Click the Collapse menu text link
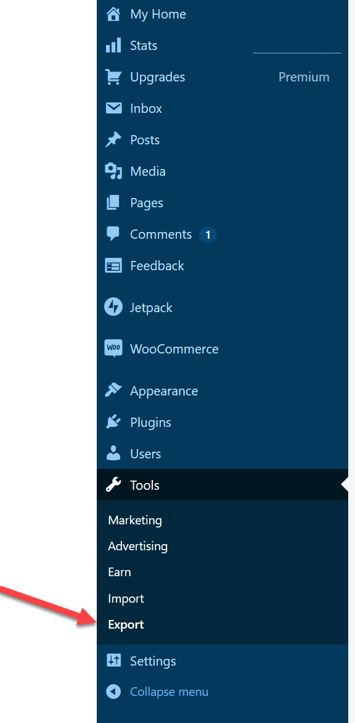 click(x=169, y=692)
